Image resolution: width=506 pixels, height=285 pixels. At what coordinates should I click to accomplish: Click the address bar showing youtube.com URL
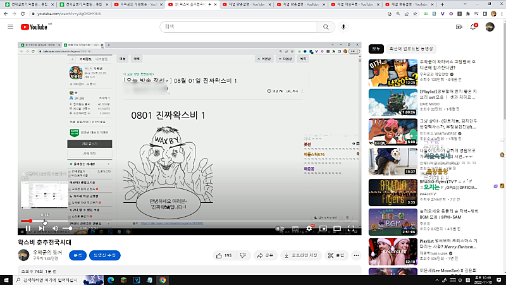click(x=207, y=14)
